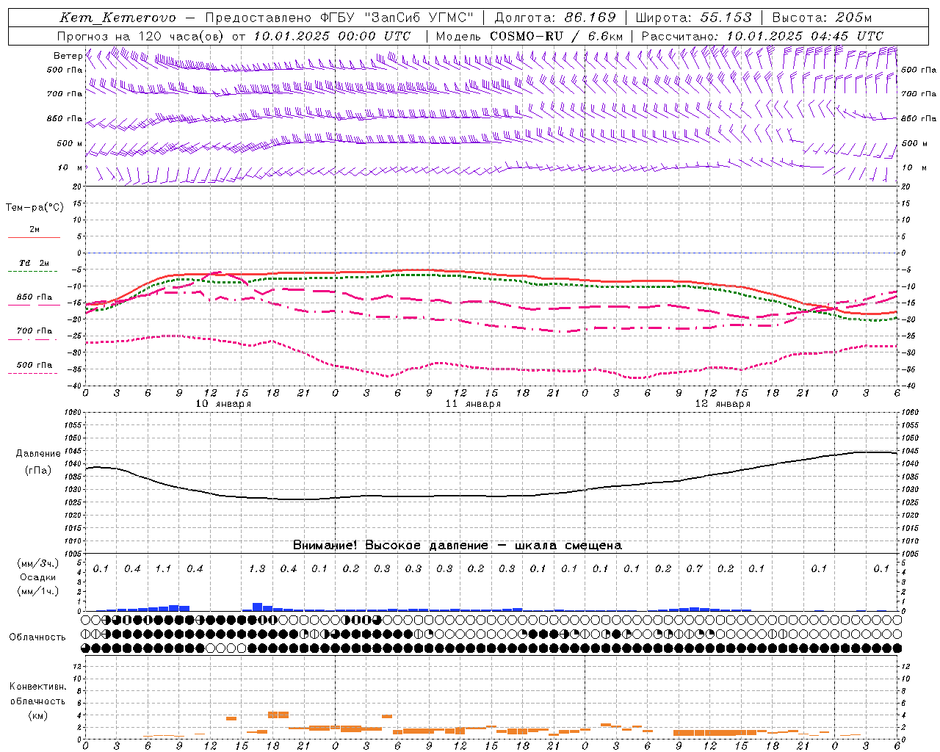Select the 11 января date label
Screen dimensions: 940x752
473,404
